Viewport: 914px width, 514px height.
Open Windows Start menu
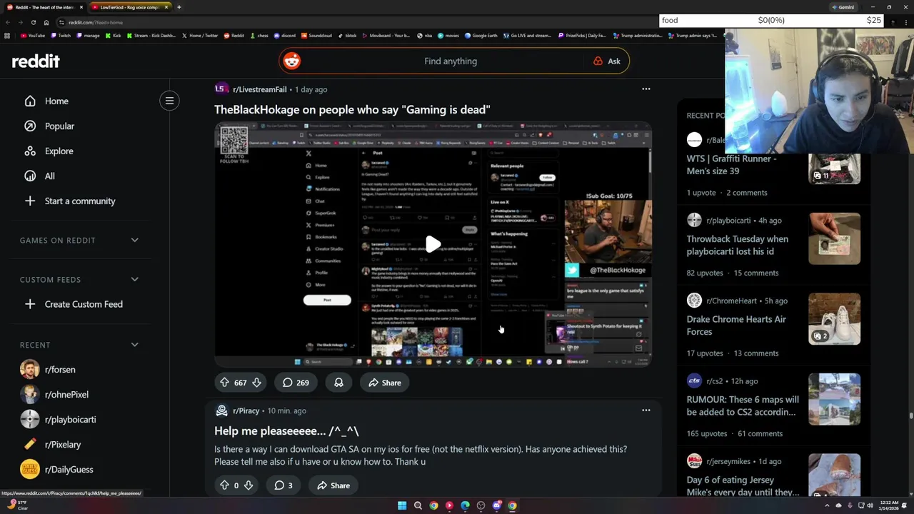[x=402, y=505]
